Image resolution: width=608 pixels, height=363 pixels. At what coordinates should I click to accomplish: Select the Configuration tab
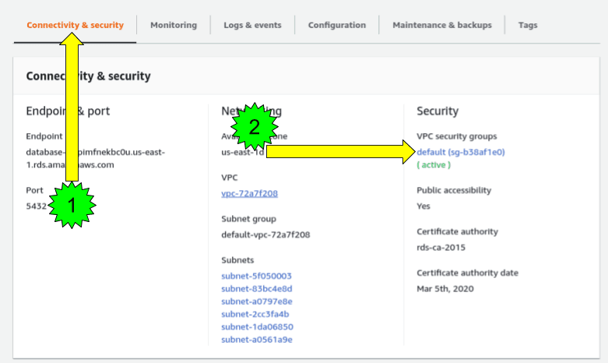coord(336,25)
